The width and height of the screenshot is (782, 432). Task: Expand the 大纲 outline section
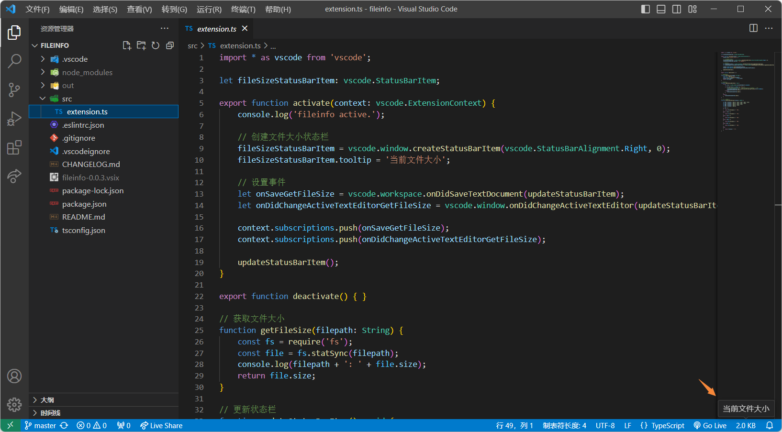pos(47,400)
